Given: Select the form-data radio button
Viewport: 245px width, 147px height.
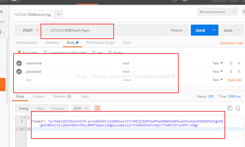Looking at the screenshot, I should click(x=19, y=52).
